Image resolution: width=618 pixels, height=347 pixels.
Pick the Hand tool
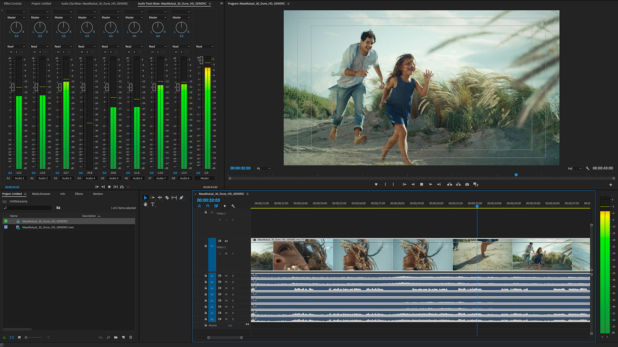pos(145,205)
